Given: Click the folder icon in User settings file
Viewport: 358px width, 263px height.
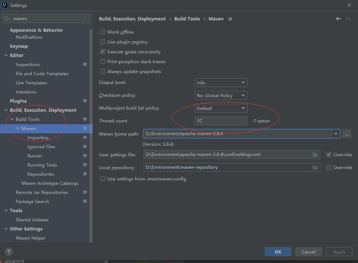Looking at the screenshot, I should (x=315, y=155).
